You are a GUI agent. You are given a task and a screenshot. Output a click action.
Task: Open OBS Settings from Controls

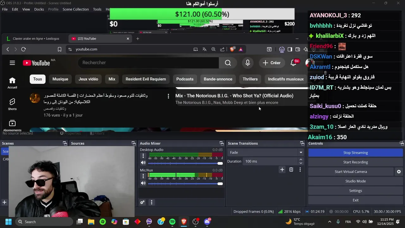click(355, 191)
